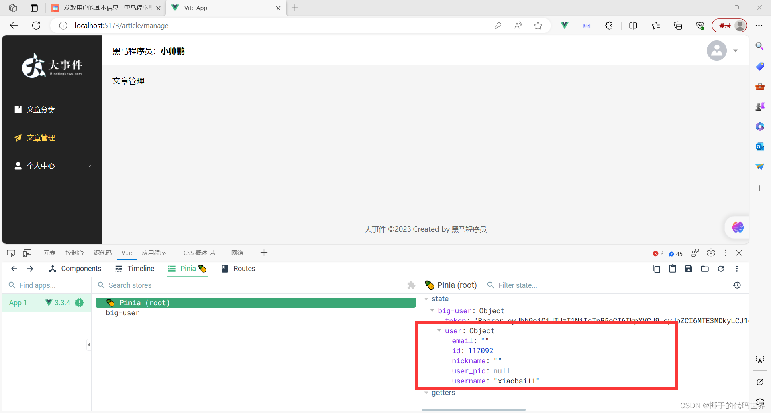Open browser favorites list icon
The width and height of the screenshot is (771, 413).
656,26
